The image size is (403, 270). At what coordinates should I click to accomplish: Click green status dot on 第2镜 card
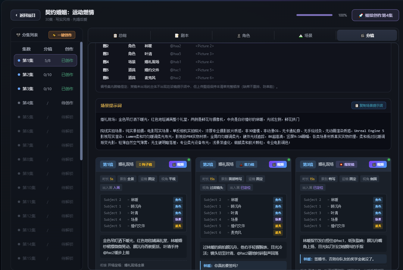point(289,160)
